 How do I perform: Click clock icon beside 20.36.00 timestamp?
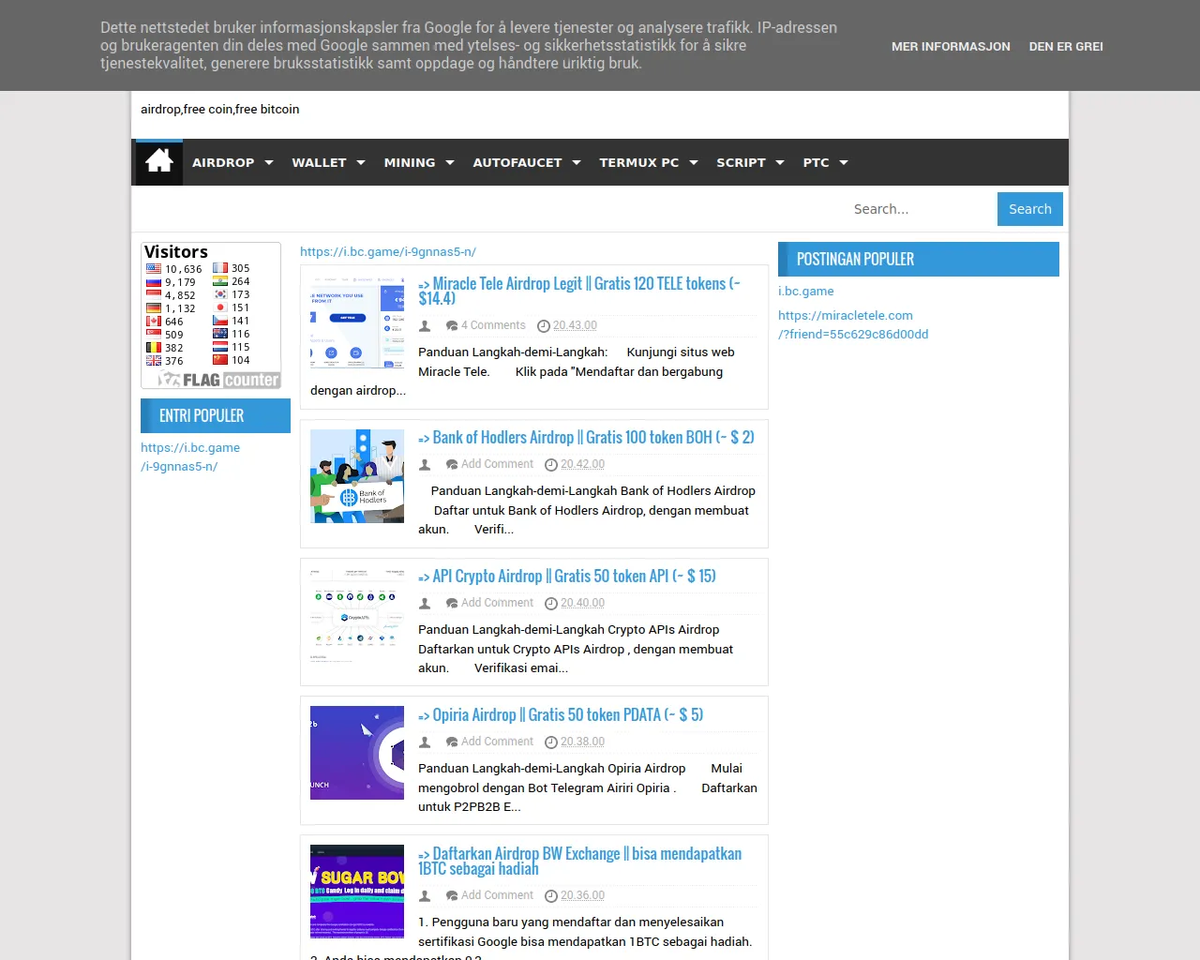551,896
